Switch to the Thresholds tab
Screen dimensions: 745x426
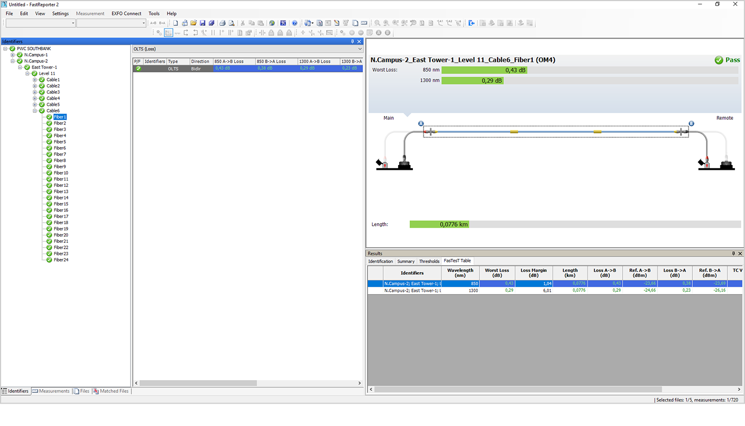coord(429,261)
